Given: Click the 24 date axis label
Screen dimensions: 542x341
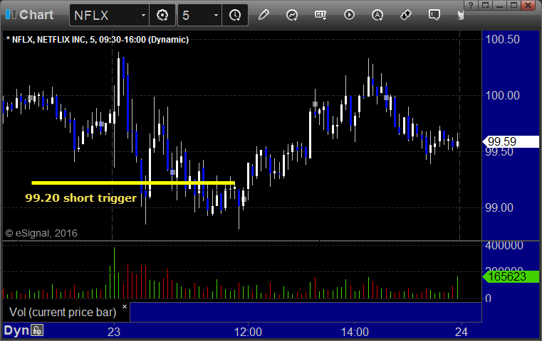Looking at the screenshot, I should point(462,332).
